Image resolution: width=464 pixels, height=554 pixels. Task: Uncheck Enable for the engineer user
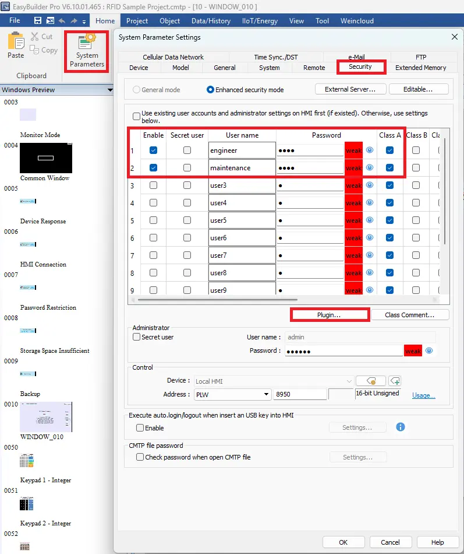153,150
